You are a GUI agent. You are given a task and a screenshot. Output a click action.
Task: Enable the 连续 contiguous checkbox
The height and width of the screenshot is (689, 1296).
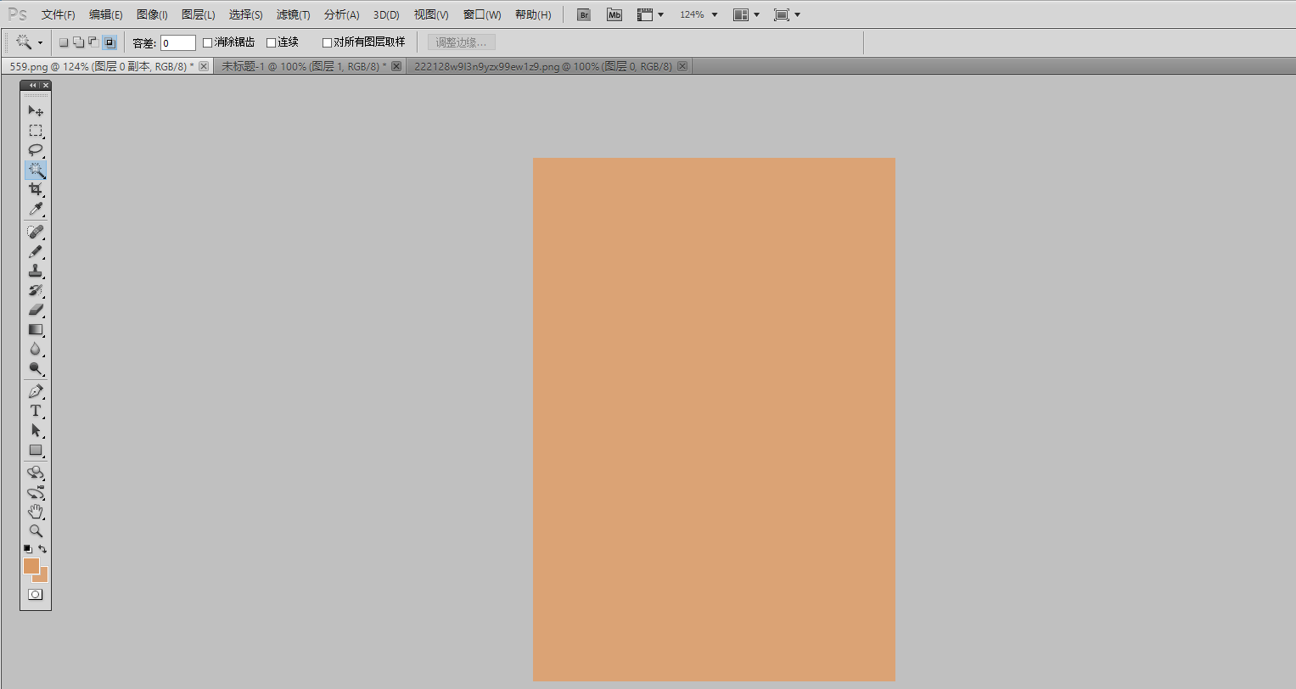click(x=272, y=42)
